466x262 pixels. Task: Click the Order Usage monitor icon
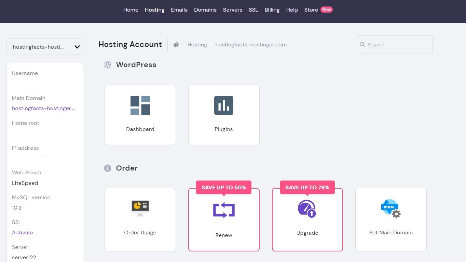pos(140,208)
